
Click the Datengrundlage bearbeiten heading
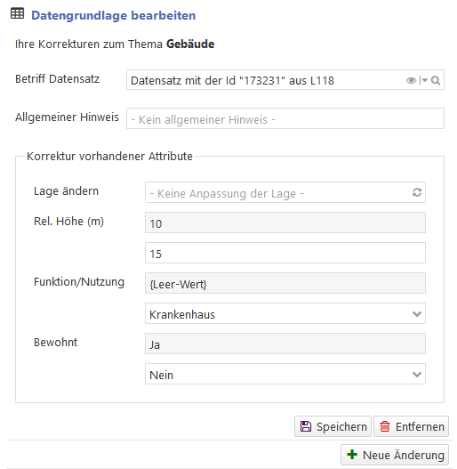tap(114, 15)
